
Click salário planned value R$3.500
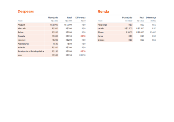tap(128, 28)
